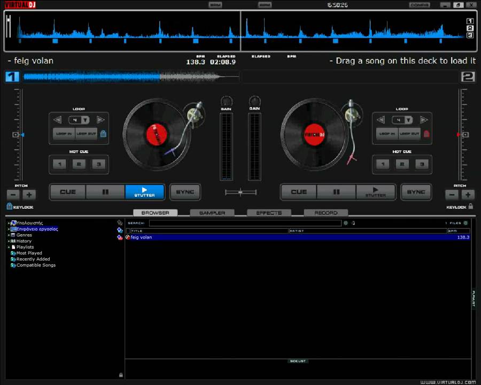Select waveform zoom level 2
481x385 pixels.
coord(470,28)
